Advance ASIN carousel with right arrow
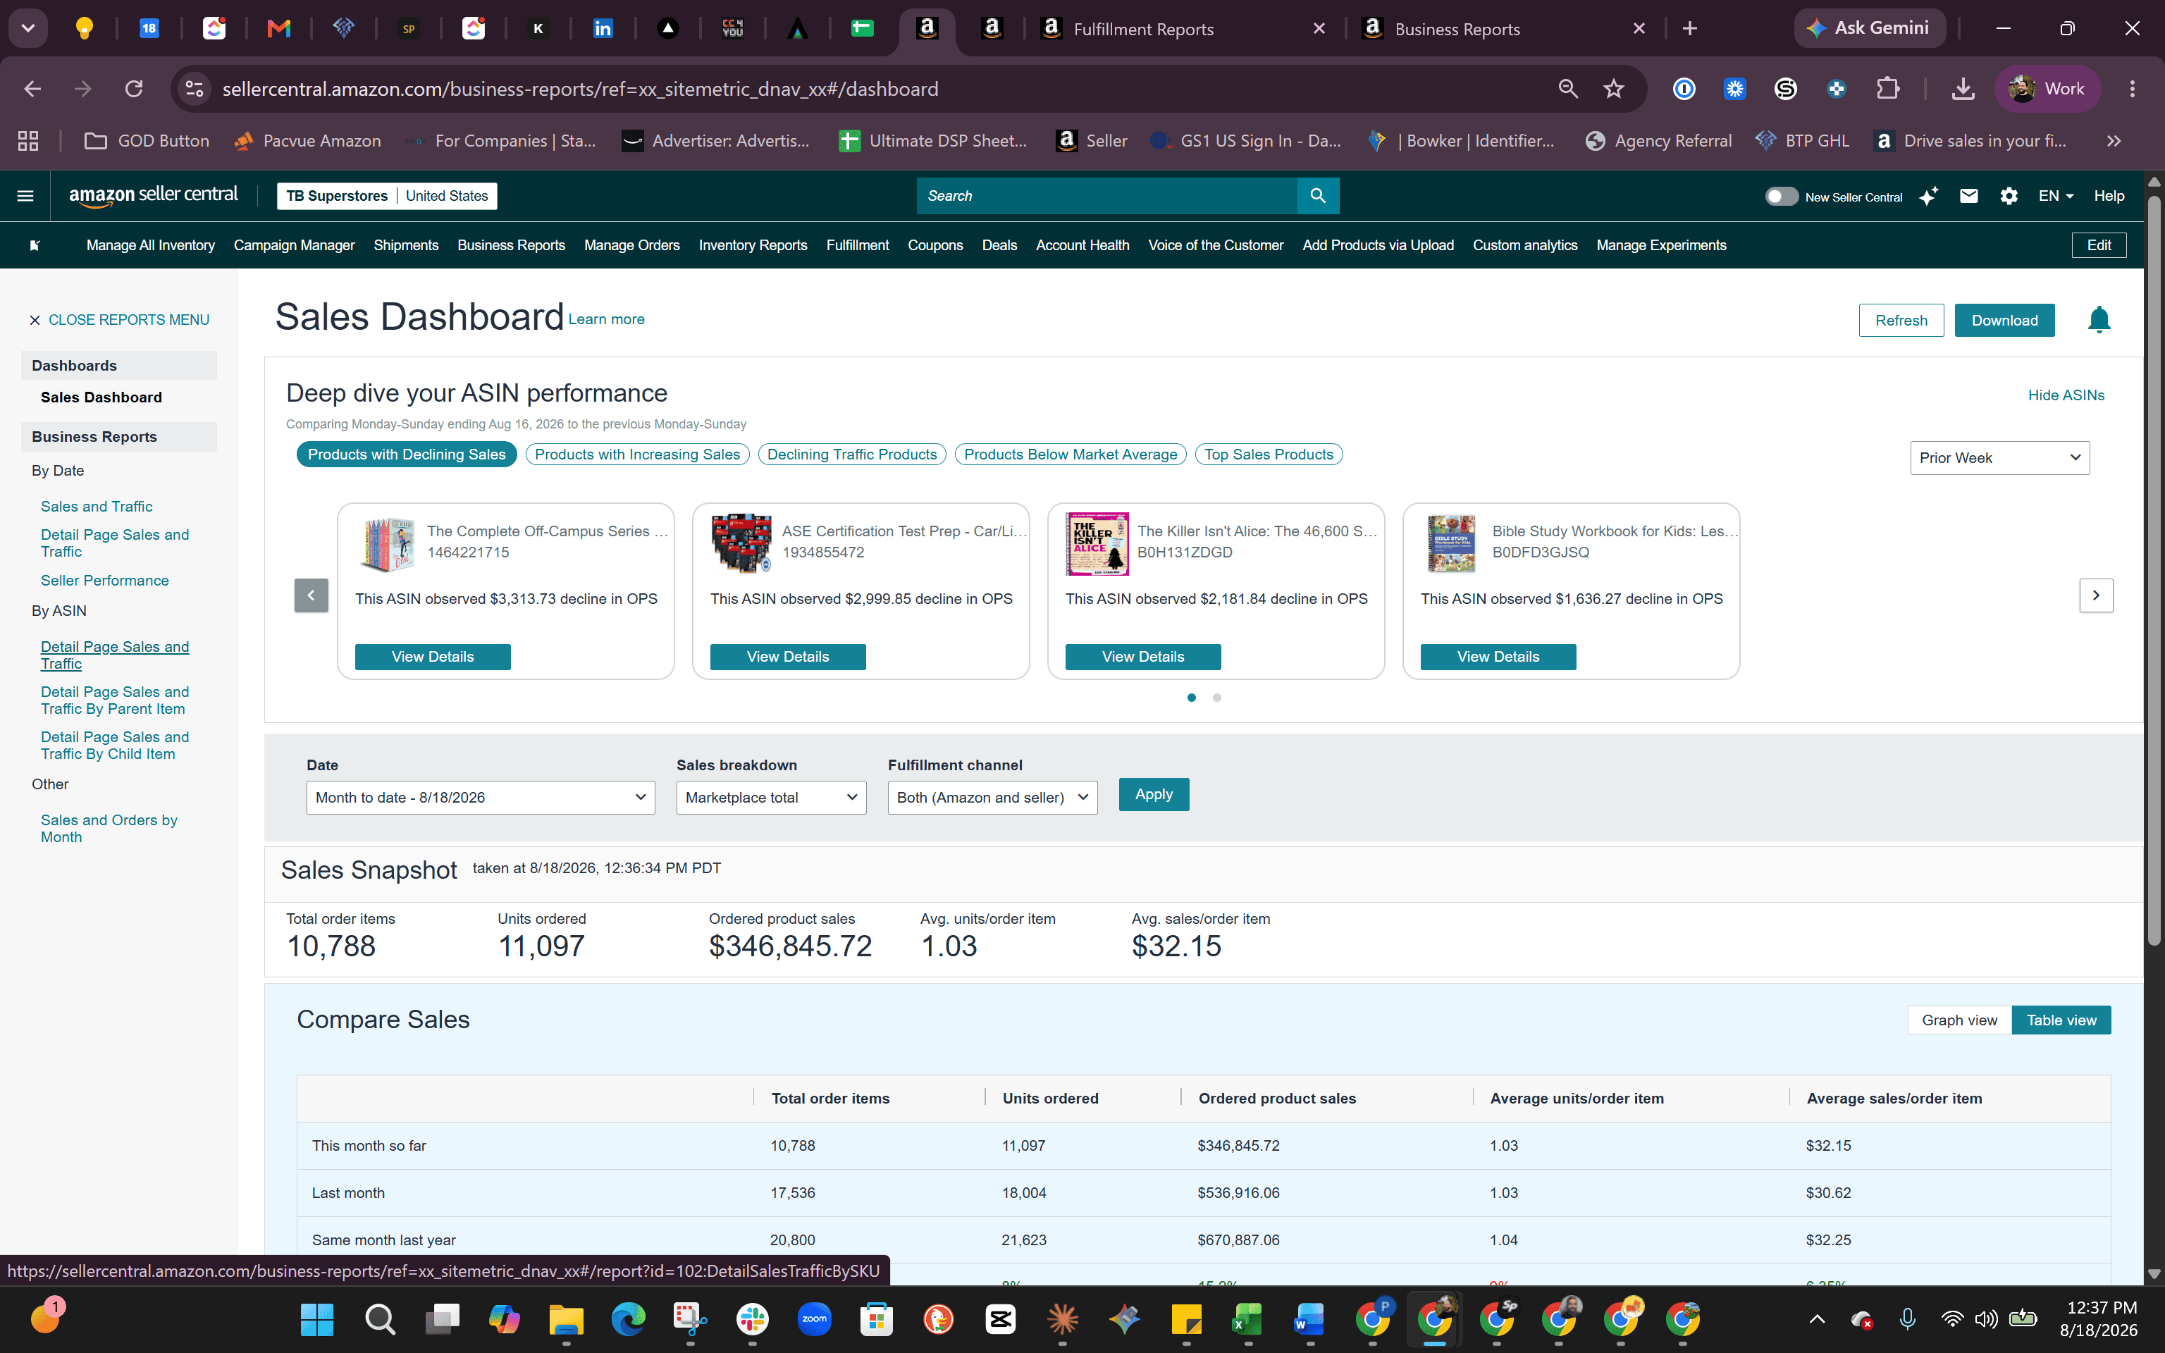 2095,595
